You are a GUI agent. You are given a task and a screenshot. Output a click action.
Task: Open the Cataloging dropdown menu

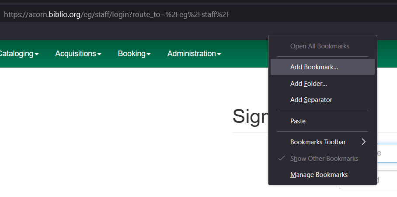pyautogui.click(x=18, y=54)
